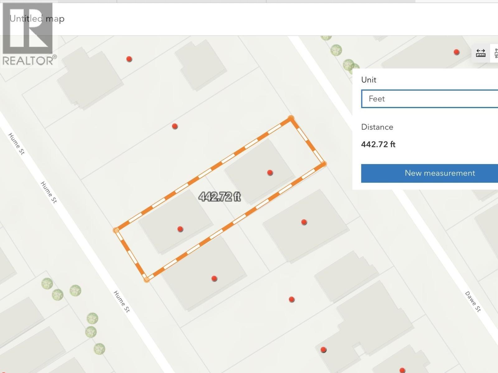Click the red marker beside the ruler tool
498x373 pixels.
pyautogui.click(x=456, y=52)
